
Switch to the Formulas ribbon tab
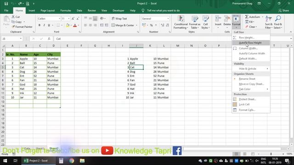point(66,11)
